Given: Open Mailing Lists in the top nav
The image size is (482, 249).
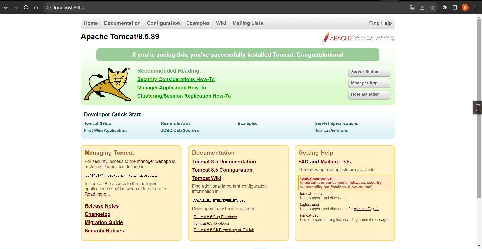Looking at the screenshot, I should point(248,23).
